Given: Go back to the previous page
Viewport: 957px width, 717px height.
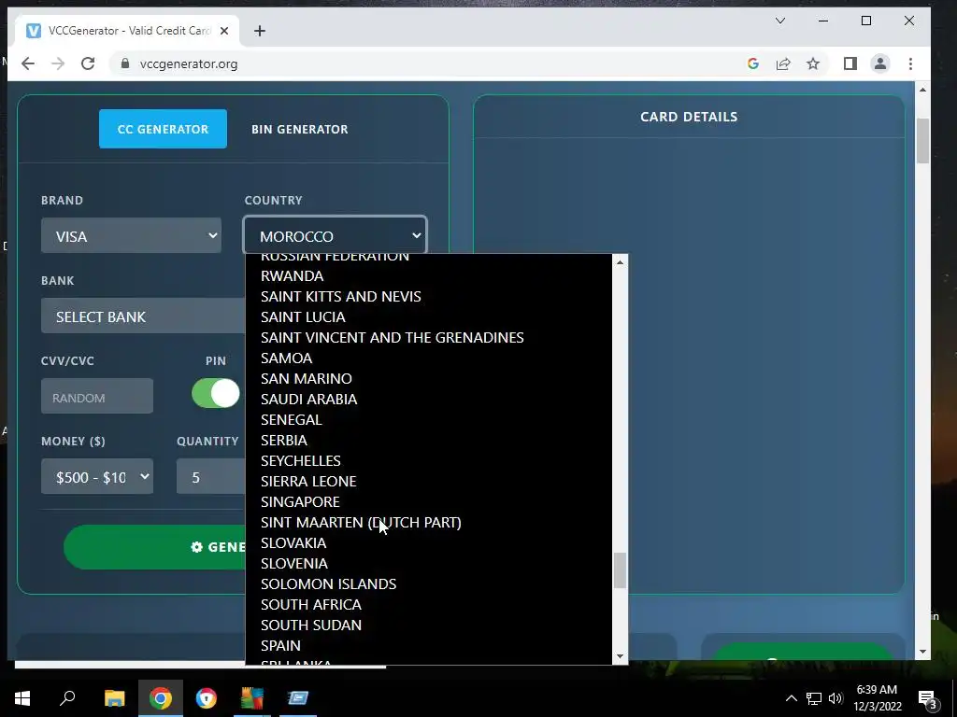Looking at the screenshot, I should pyautogui.click(x=28, y=64).
